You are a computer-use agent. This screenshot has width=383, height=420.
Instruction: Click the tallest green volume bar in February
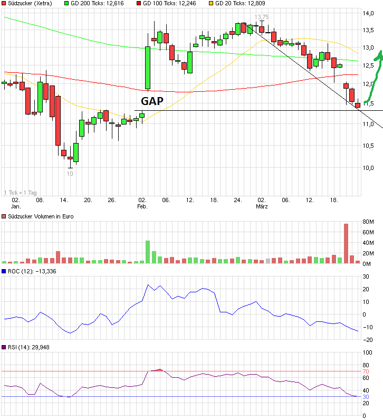148,252
